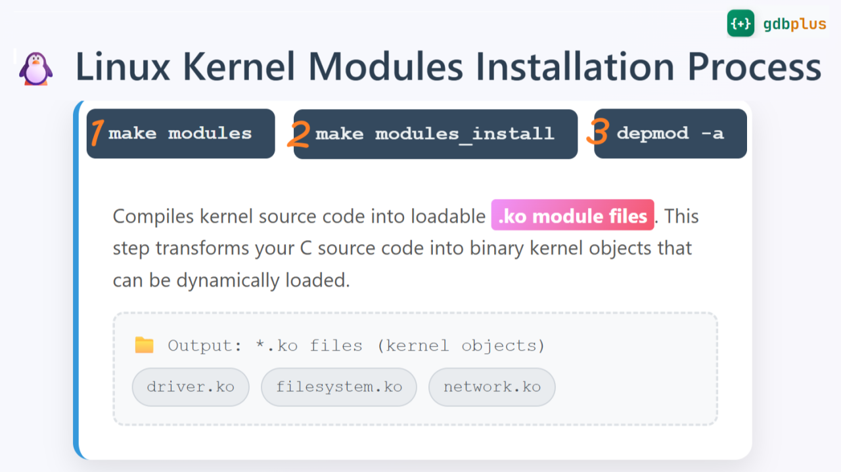This screenshot has width=841, height=472.
Task: Click the Tux penguin icon
Action: tap(35, 69)
